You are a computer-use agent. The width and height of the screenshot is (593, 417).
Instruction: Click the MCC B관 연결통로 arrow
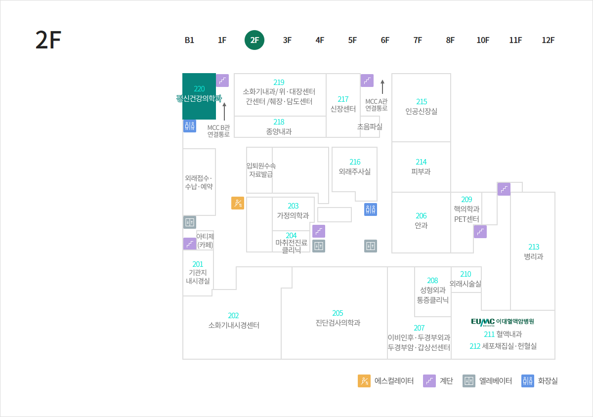tap(224, 111)
